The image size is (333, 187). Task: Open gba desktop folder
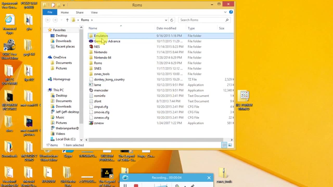pos(29,23)
